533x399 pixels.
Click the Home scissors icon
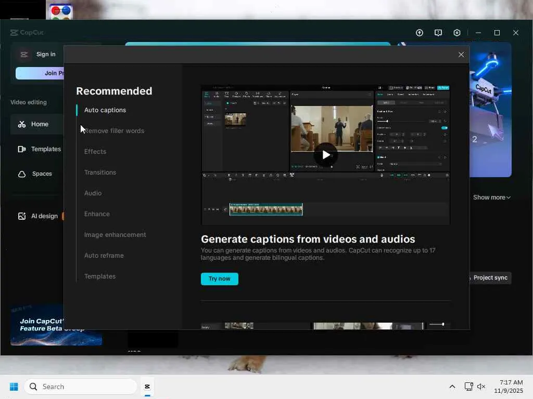click(22, 124)
